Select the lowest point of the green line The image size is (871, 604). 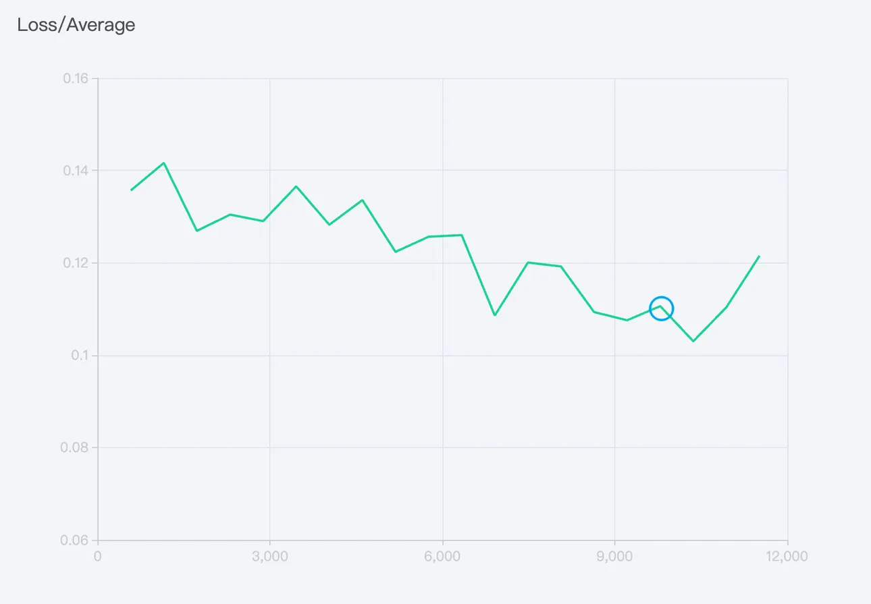click(x=693, y=341)
